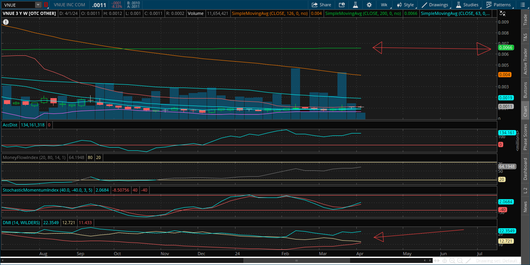Open the Drawings tools menu
This screenshot has height=265, width=530.
point(435,5)
